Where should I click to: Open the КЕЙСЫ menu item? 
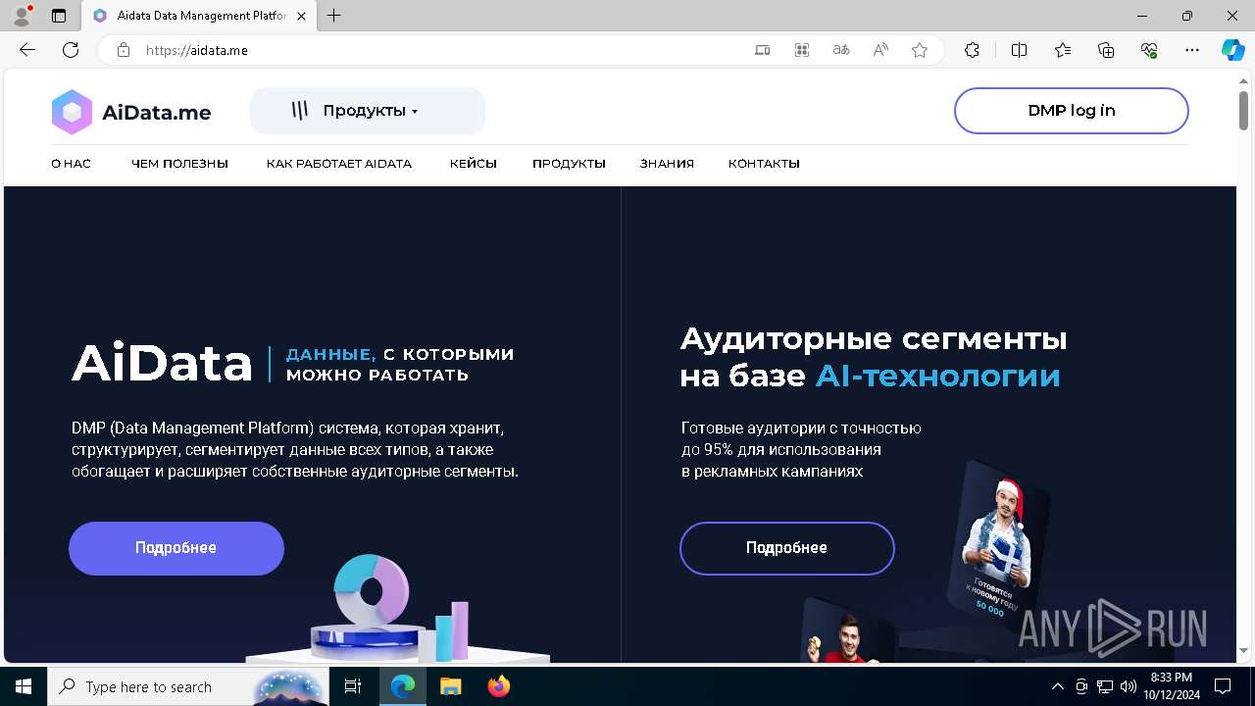pyautogui.click(x=474, y=164)
